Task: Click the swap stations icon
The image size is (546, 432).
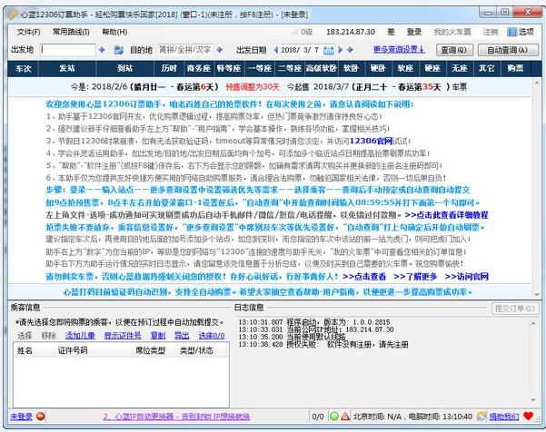Action: [118, 50]
